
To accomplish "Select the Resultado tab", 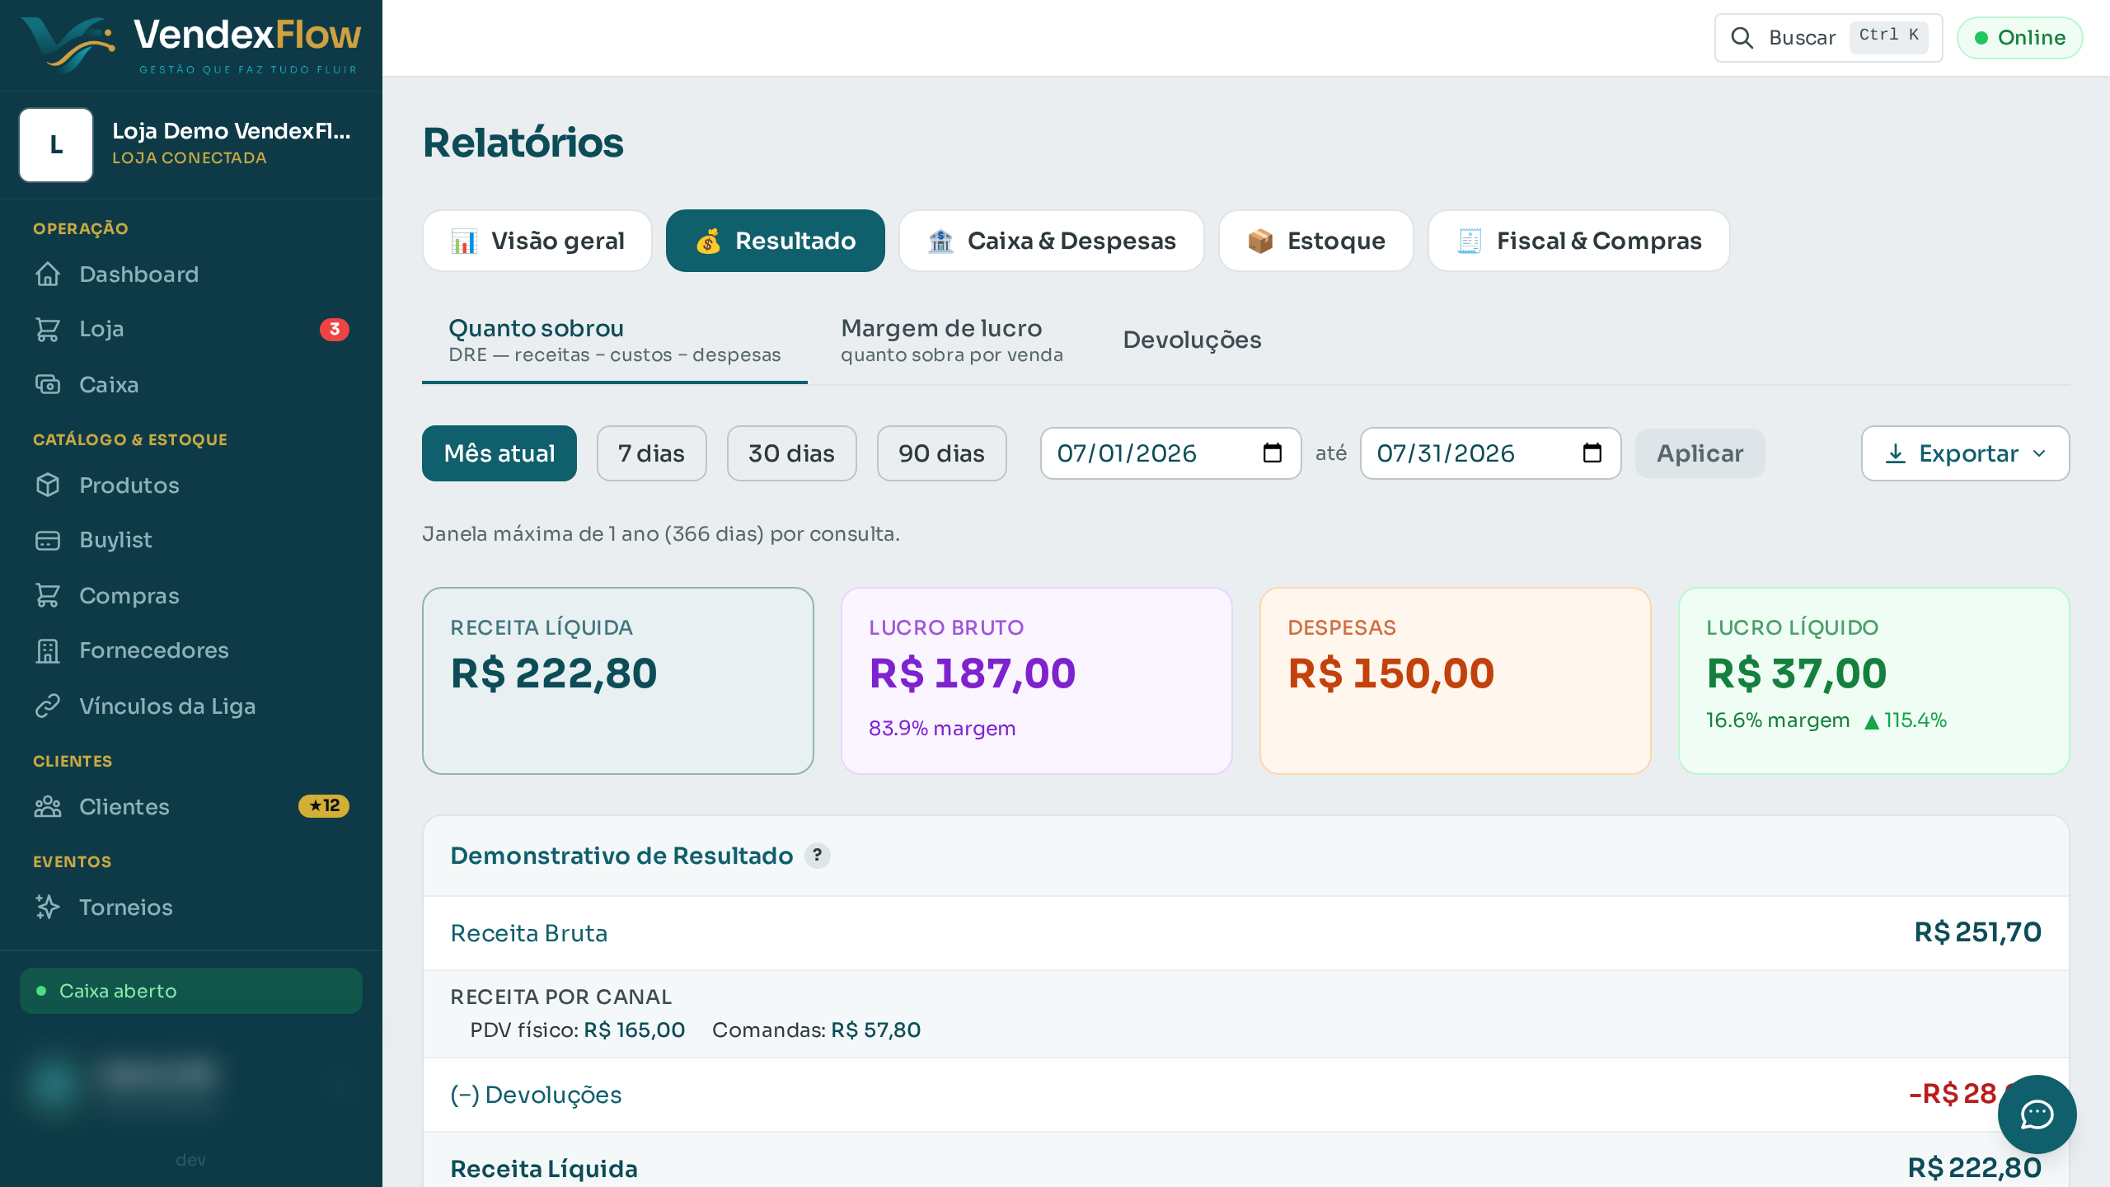I will [x=776, y=241].
